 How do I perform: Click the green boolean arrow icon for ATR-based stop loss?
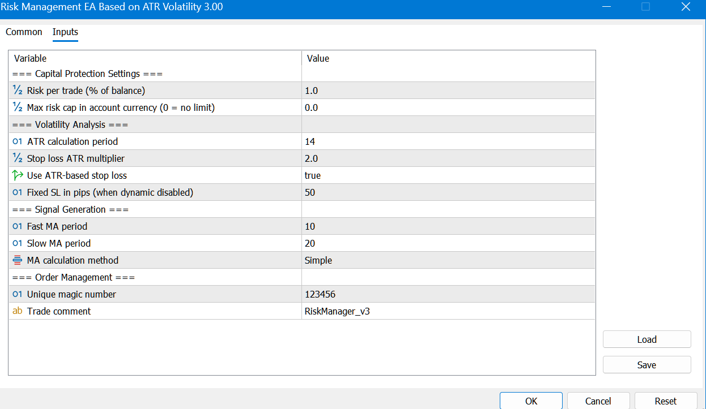pyautogui.click(x=17, y=175)
